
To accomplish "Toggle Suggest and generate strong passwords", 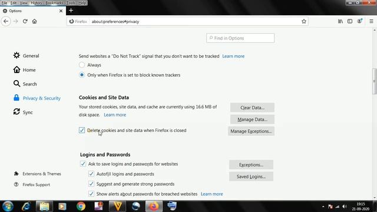I will 91,184.
